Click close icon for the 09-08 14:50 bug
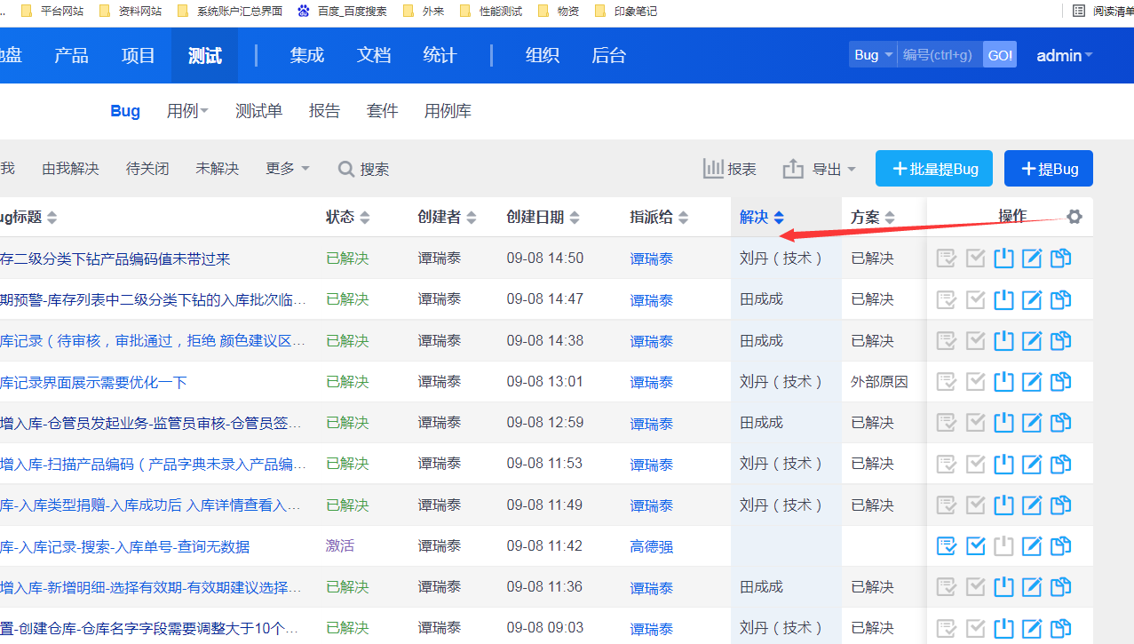This screenshot has width=1134, height=644. coord(1003,258)
